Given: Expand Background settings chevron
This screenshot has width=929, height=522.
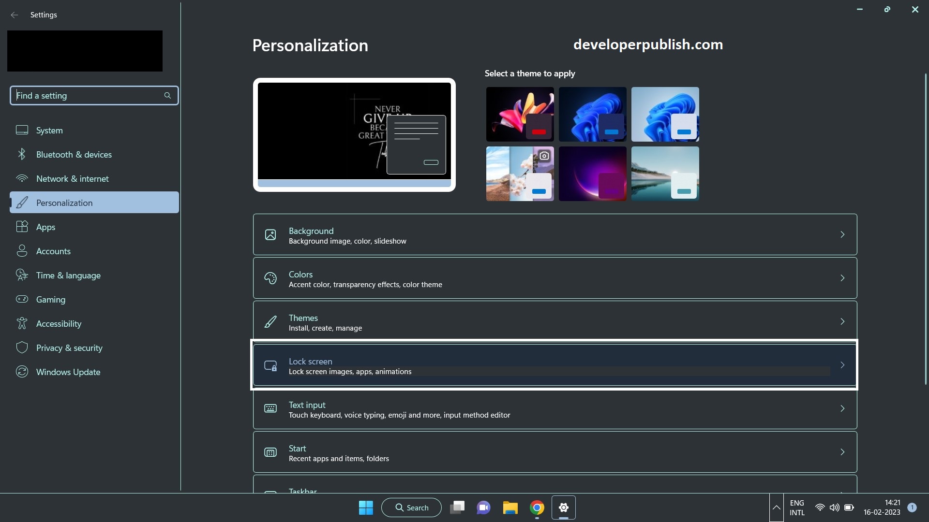Looking at the screenshot, I should [842, 235].
